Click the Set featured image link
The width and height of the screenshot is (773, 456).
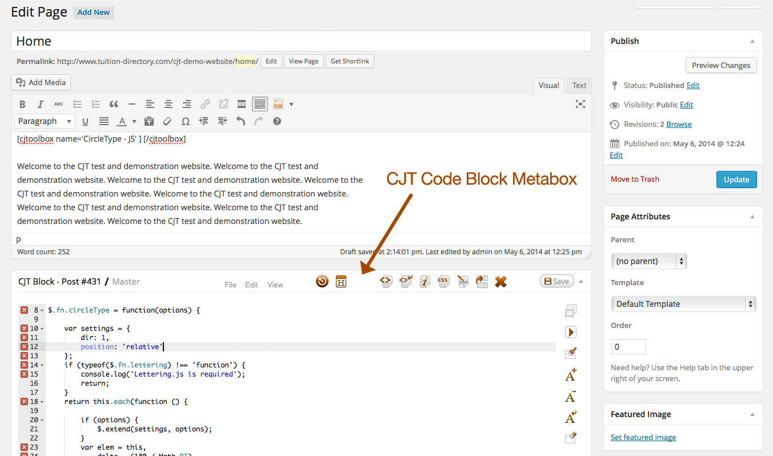coord(643,437)
